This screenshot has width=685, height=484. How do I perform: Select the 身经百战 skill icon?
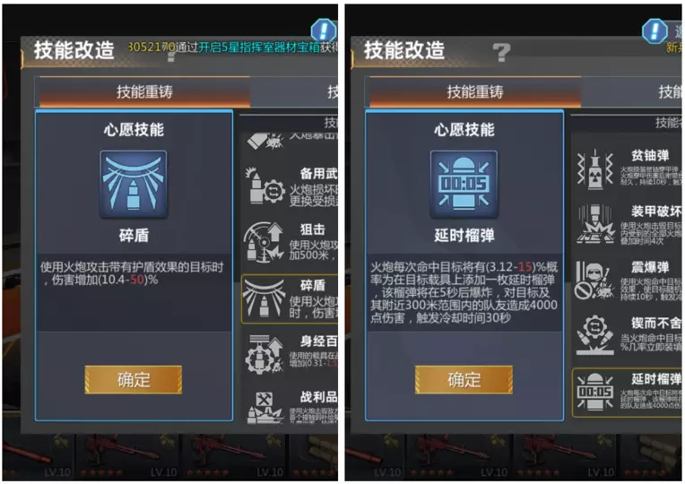pyautogui.click(x=264, y=354)
